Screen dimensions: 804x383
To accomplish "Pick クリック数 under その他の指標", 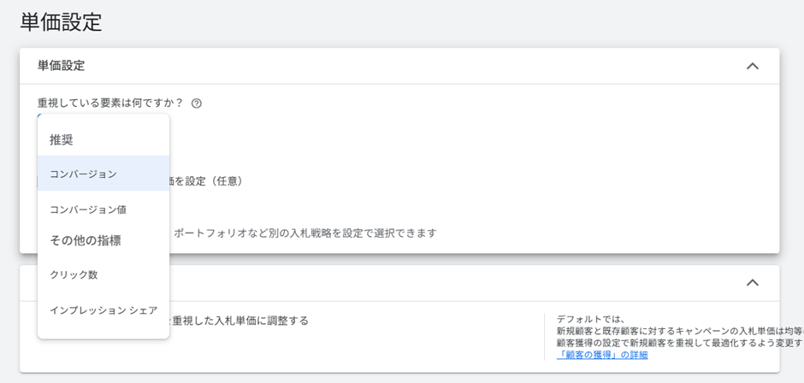I will [x=74, y=274].
